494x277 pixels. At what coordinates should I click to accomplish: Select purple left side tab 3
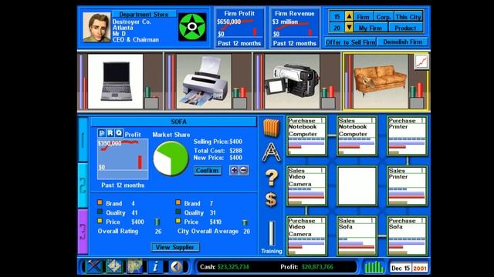click(83, 232)
